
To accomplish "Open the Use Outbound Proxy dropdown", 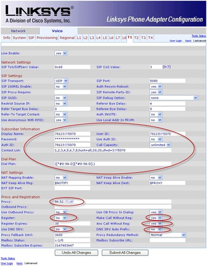I will (x=61, y=212).
